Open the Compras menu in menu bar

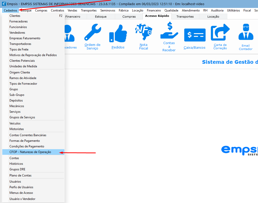[x=41, y=10]
